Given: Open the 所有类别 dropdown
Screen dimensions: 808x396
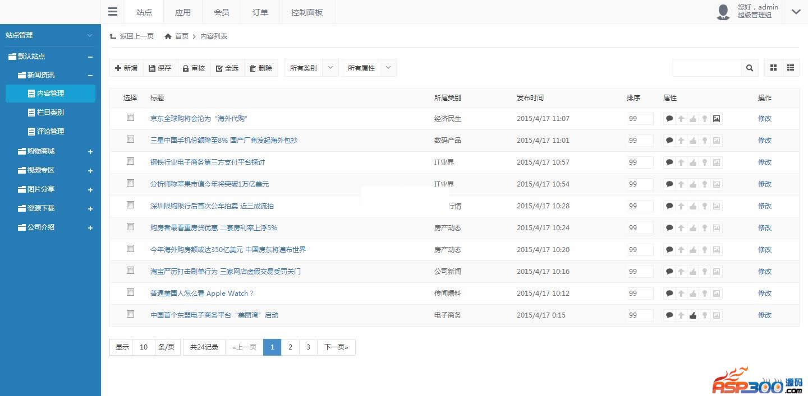Looking at the screenshot, I should [311, 68].
